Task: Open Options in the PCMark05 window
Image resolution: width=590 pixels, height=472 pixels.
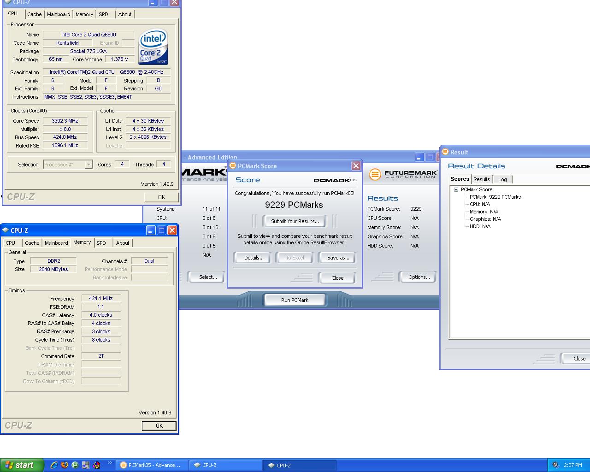Action: (419, 277)
